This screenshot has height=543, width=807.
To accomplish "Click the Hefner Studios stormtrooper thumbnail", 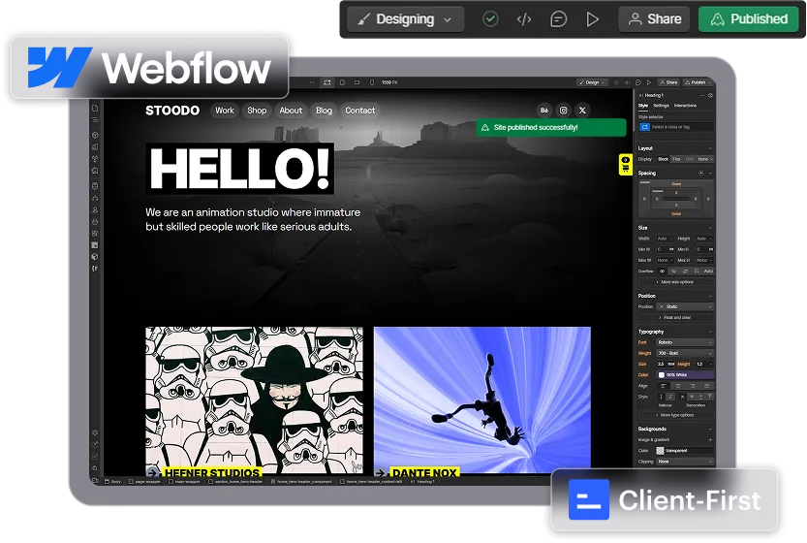I will [254, 400].
